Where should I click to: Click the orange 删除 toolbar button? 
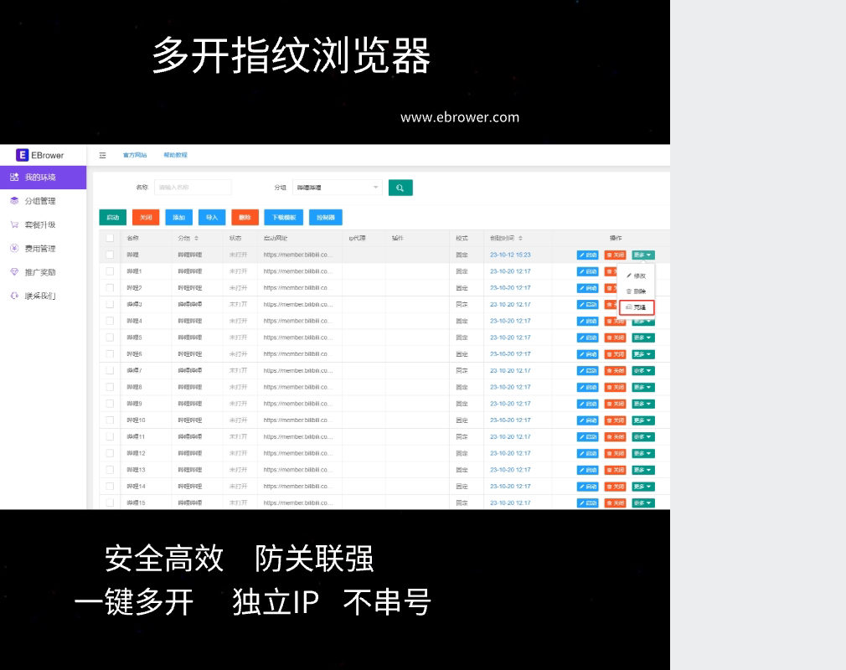pyautogui.click(x=245, y=218)
